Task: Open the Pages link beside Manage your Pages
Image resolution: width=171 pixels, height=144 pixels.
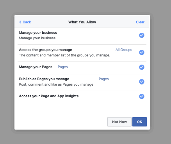Action: pyautogui.click(x=63, y=67)
